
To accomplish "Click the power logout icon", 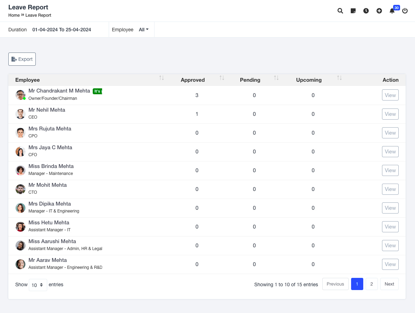I will tap(405, 11).
